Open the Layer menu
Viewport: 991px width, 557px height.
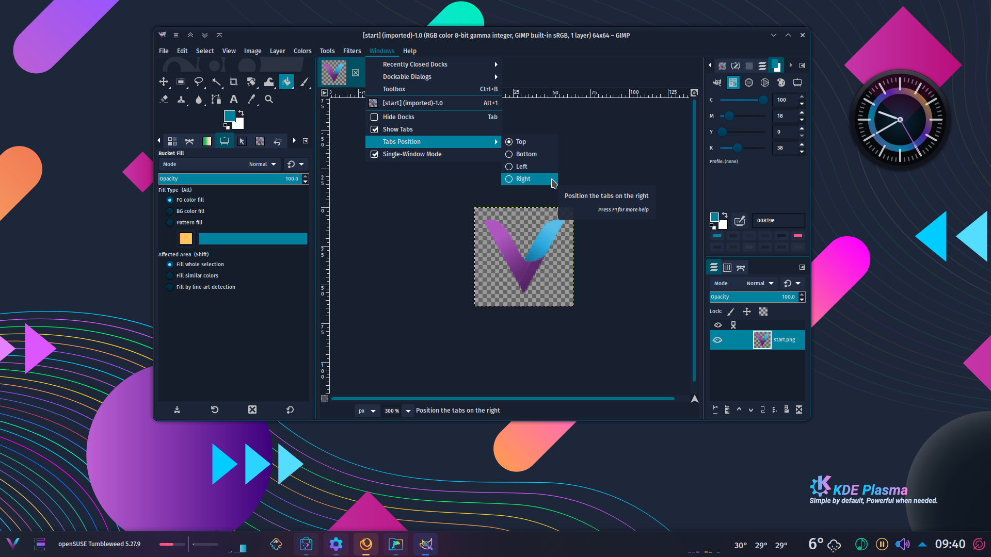(x=277, y=51)
